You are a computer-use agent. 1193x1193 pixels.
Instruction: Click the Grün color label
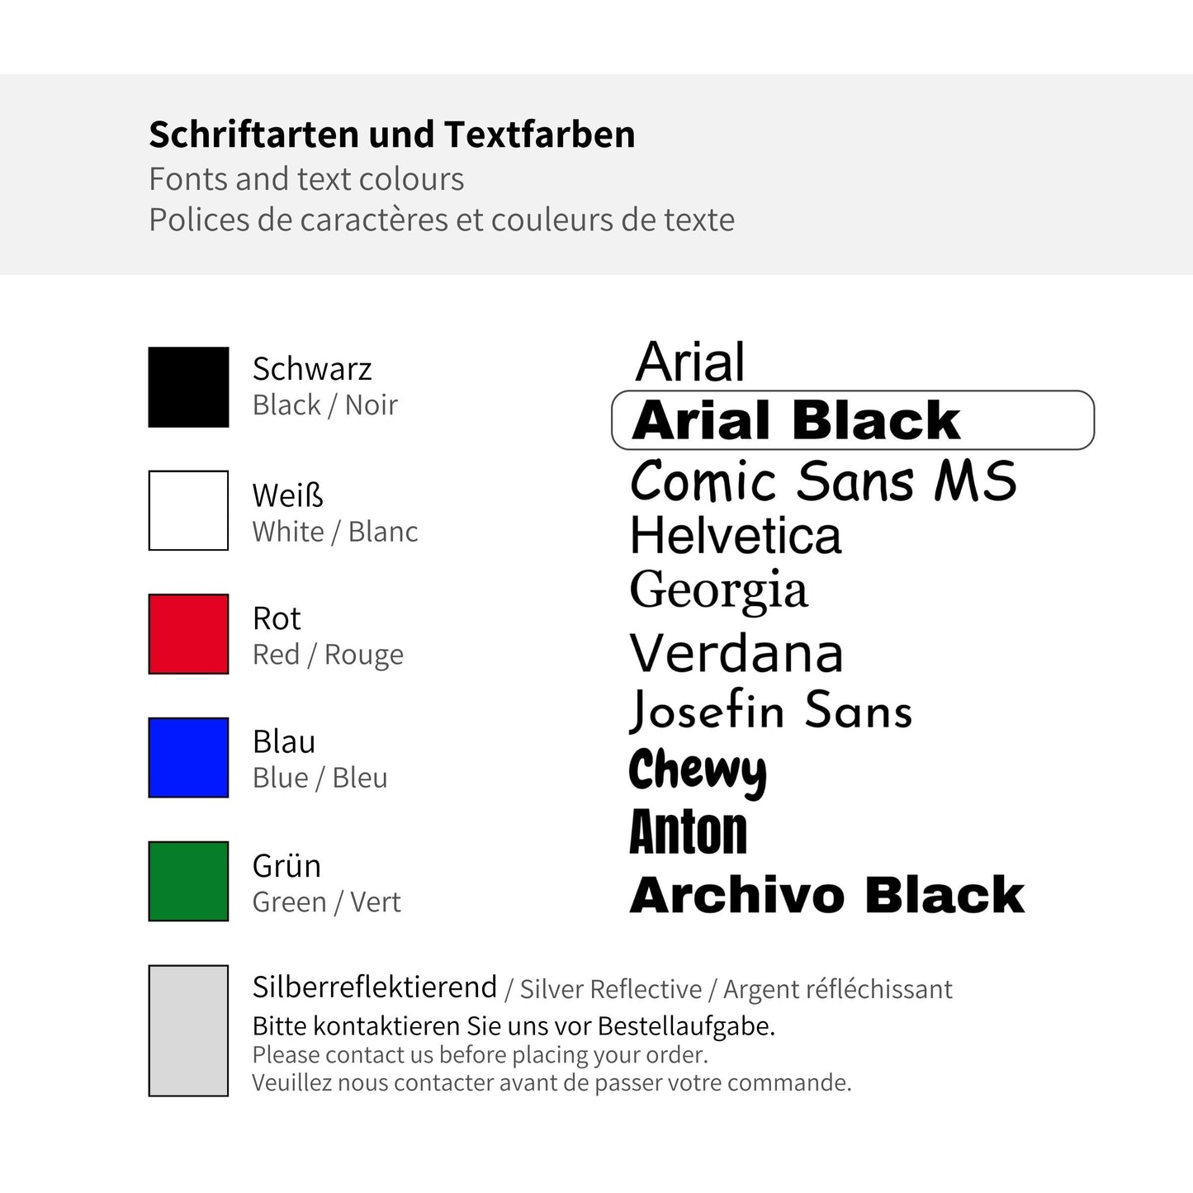(286, 866)
